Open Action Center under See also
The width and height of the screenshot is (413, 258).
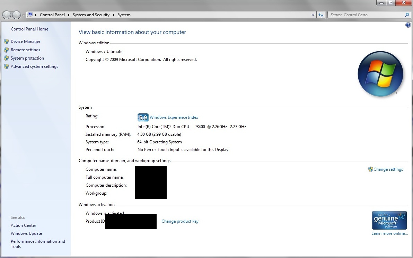pyautogui.click(x=24, y=225)
